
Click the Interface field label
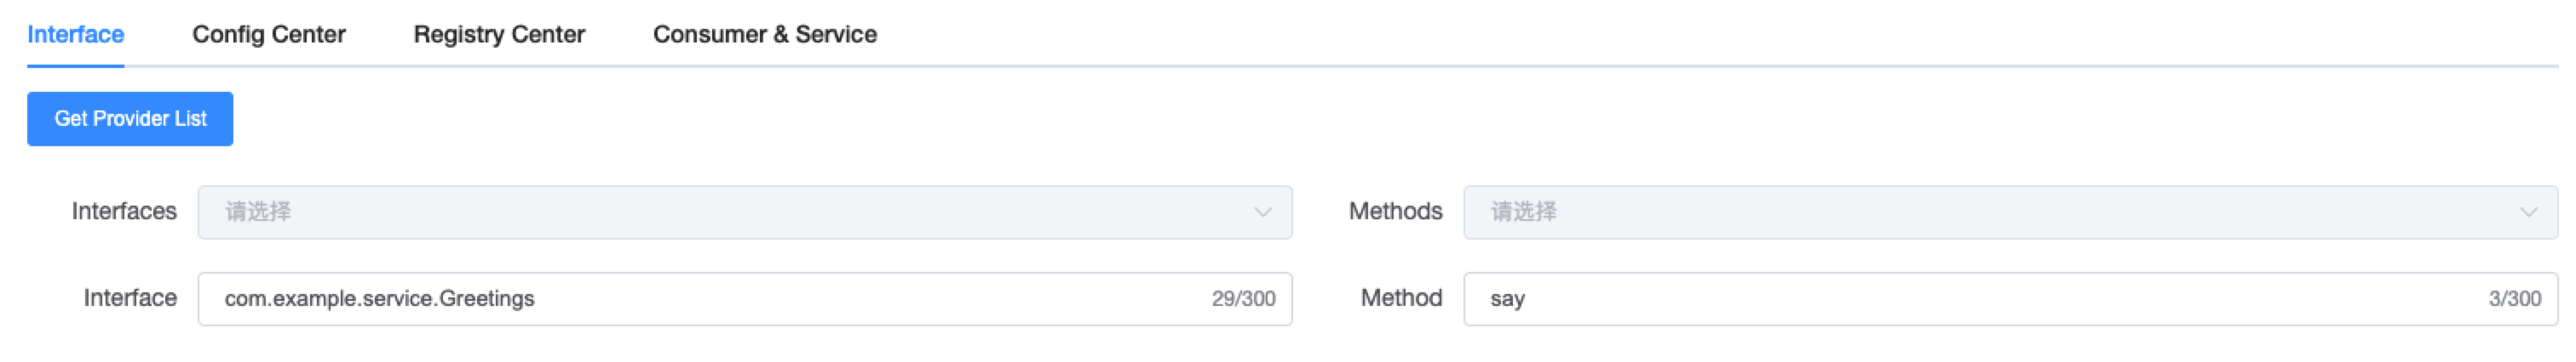click(x=130, y=298)
